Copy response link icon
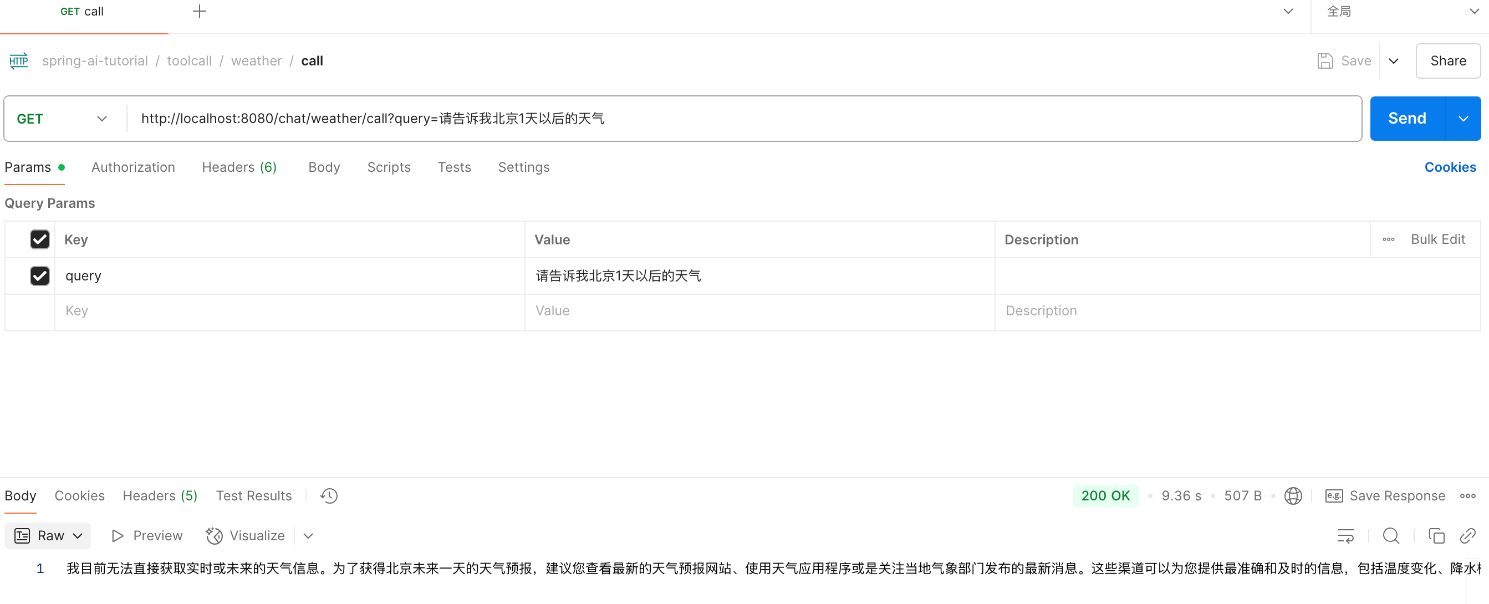The width and height of the screenshot is (1489, 604). pos(1467,536)
